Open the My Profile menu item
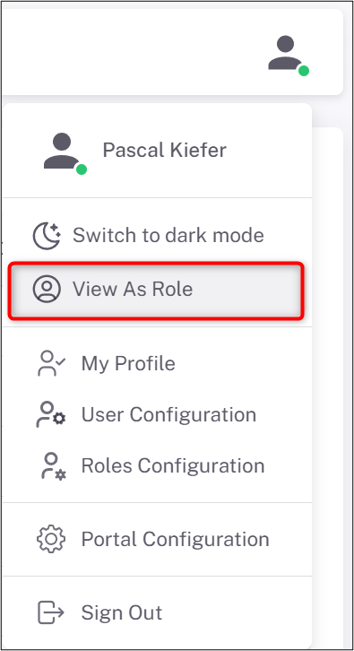Image resolution: width=354 pixels, height=651 pixels. coord(128,363)
